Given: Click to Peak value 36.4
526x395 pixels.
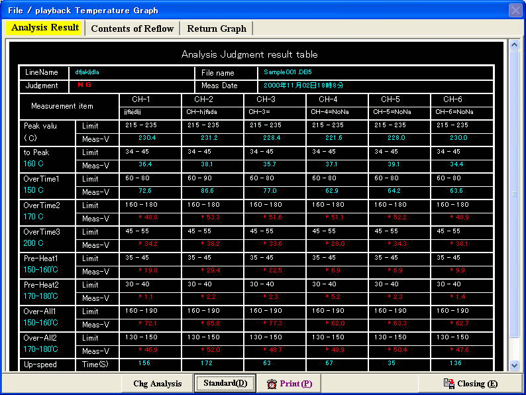Looking at the screenshot, I should (x=145, y=164).
